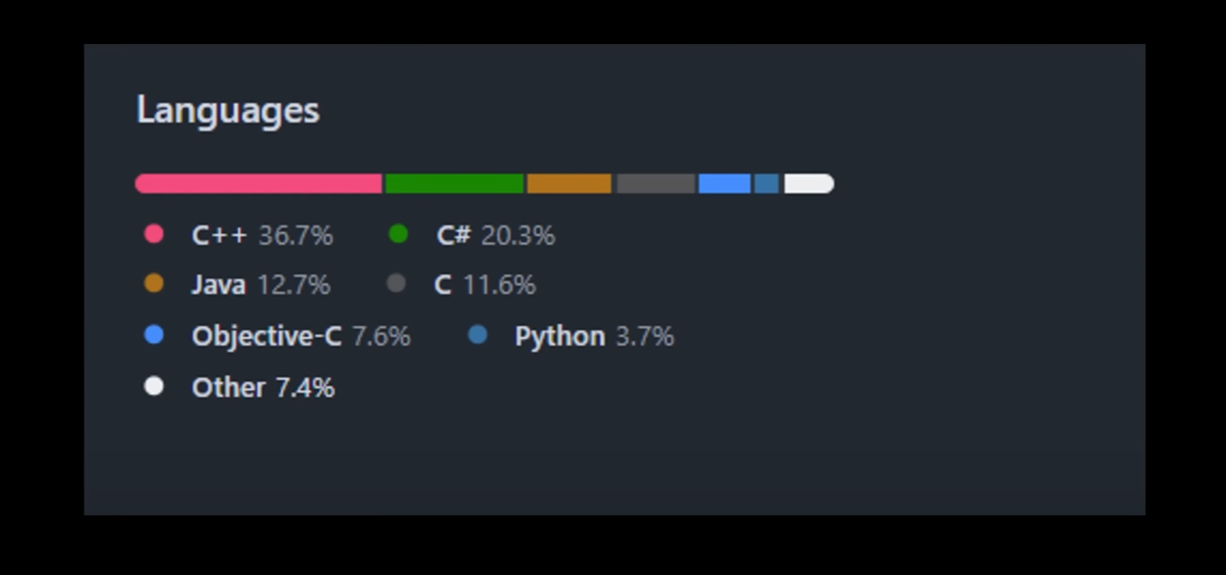Open the Objective-C language link
The image size is (1226, 575).
click(x=301, y=337)
